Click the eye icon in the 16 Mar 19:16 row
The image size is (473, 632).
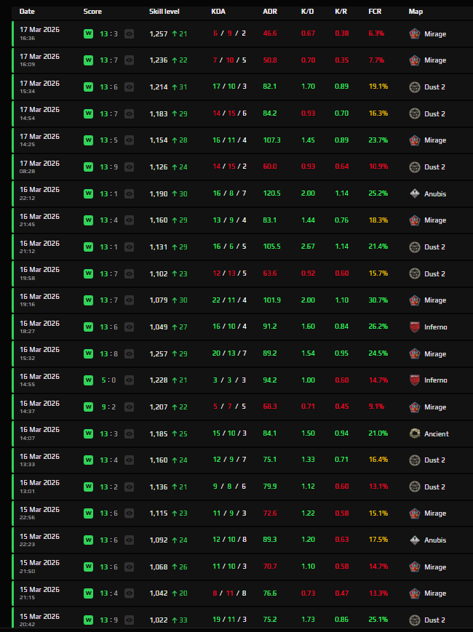[x=129, y=300]
